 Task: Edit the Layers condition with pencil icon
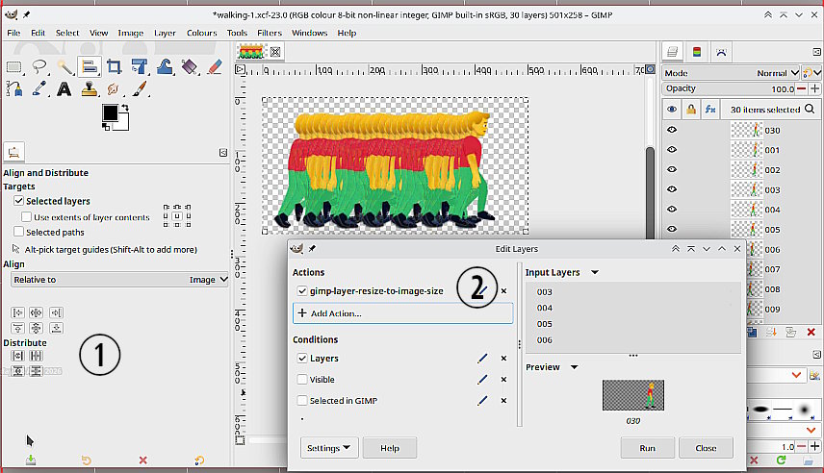point(483,359)
